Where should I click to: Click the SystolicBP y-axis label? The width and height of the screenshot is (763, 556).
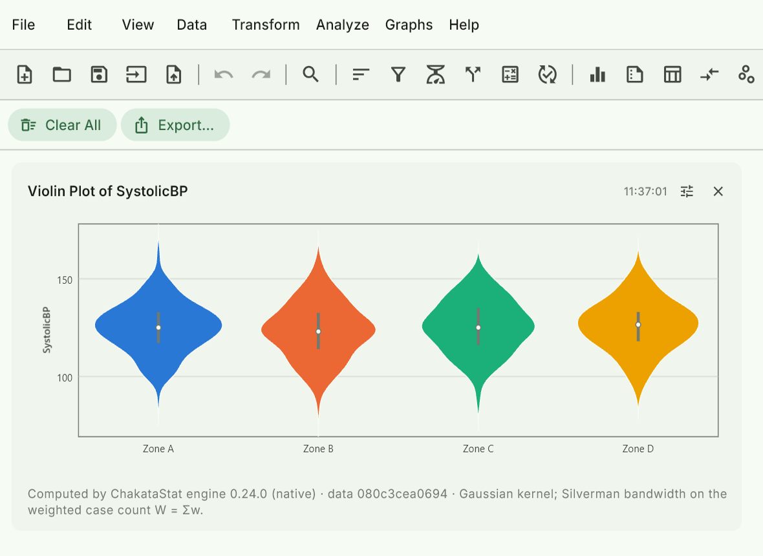(46, 330)
